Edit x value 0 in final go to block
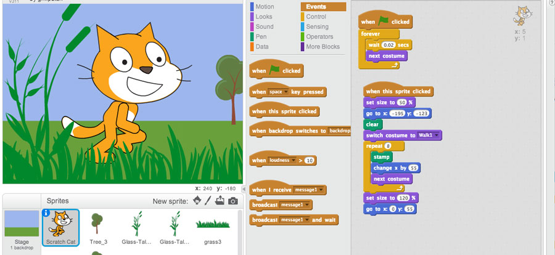This screenshot has height=255, width=555. click(x=393, y=209)
